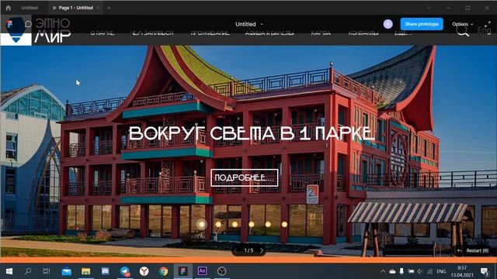497x279 pixels.
Task: Open the Windows Start menu
Action: click(9, 271)
